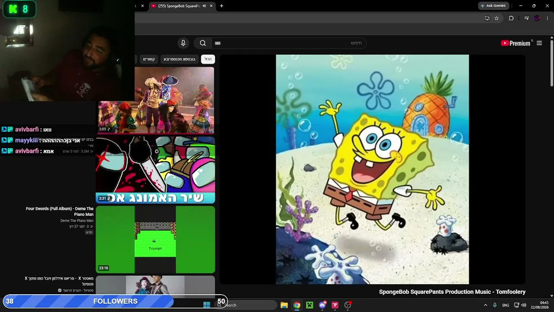Screen dimensions: 554x312
Task: Open the Festigal duo video thumbnail
Action: pos(155,285)
